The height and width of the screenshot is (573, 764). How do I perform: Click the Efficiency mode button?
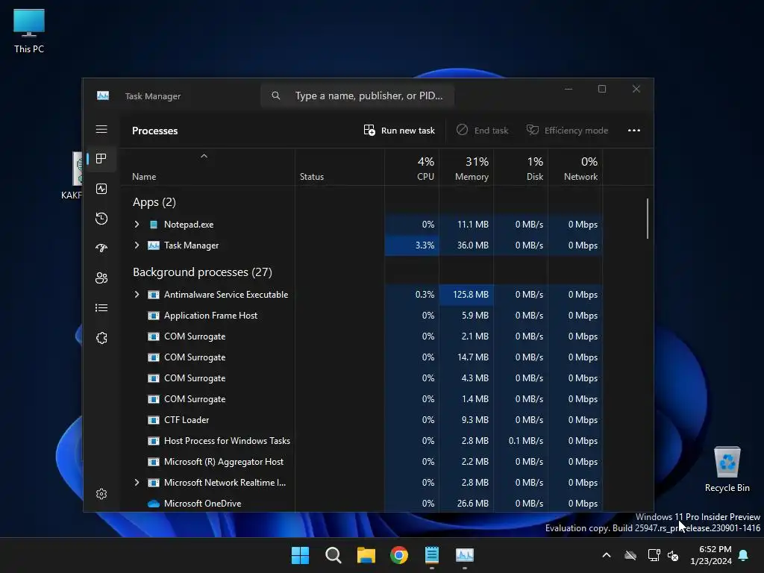pos(568,131)
